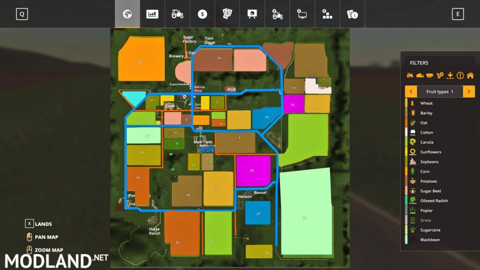480x270 pixels.
Task: Open the bar chart prices tab
Action: pyautogui.click(x=152, y=14)
